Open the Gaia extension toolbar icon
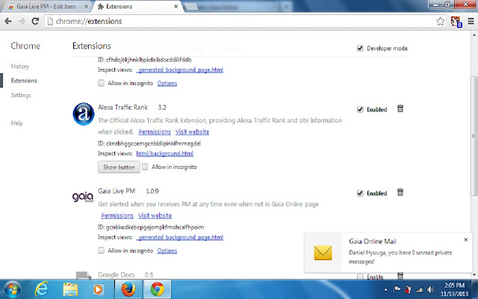Screen dimensions: 478x299 click(456, 22)
